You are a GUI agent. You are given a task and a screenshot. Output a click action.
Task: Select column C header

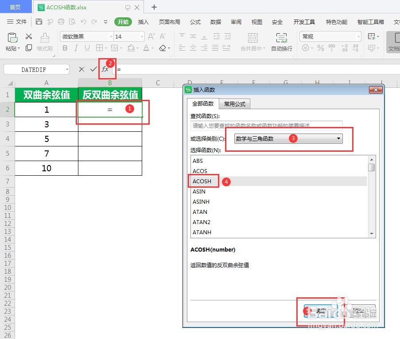tap(158, 83)
